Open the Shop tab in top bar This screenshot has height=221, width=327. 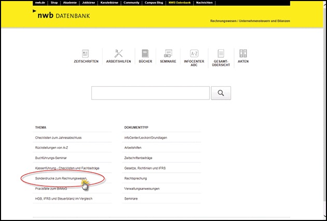(x=53, y=3)
